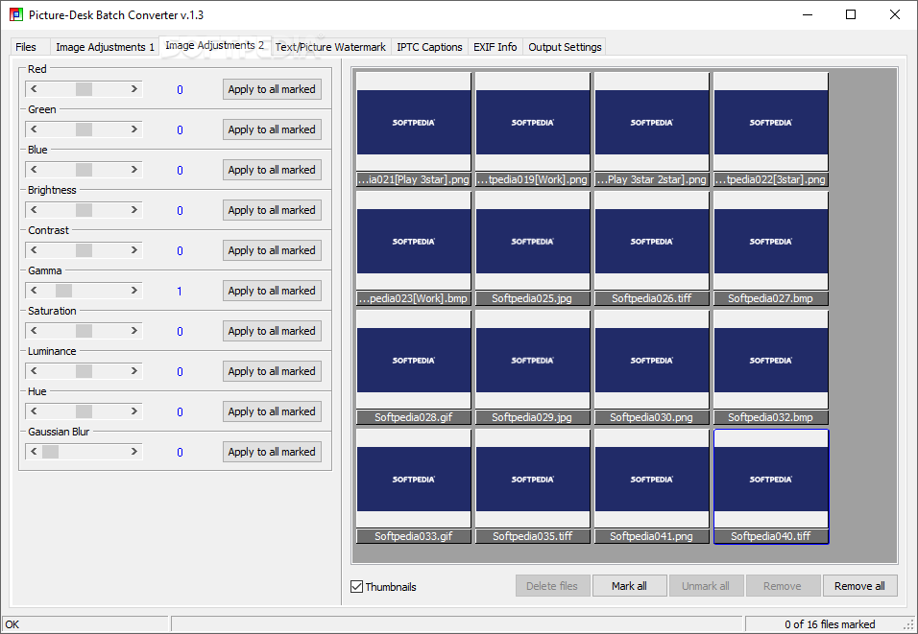This screenshot has height=634, width=918.
Task: Click the '0 of 16 files marked' status text
Action: pyautogui.click(x=830, y=624)
